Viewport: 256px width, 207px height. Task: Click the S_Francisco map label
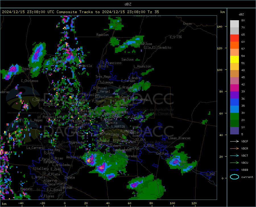(x=112, y=63)
